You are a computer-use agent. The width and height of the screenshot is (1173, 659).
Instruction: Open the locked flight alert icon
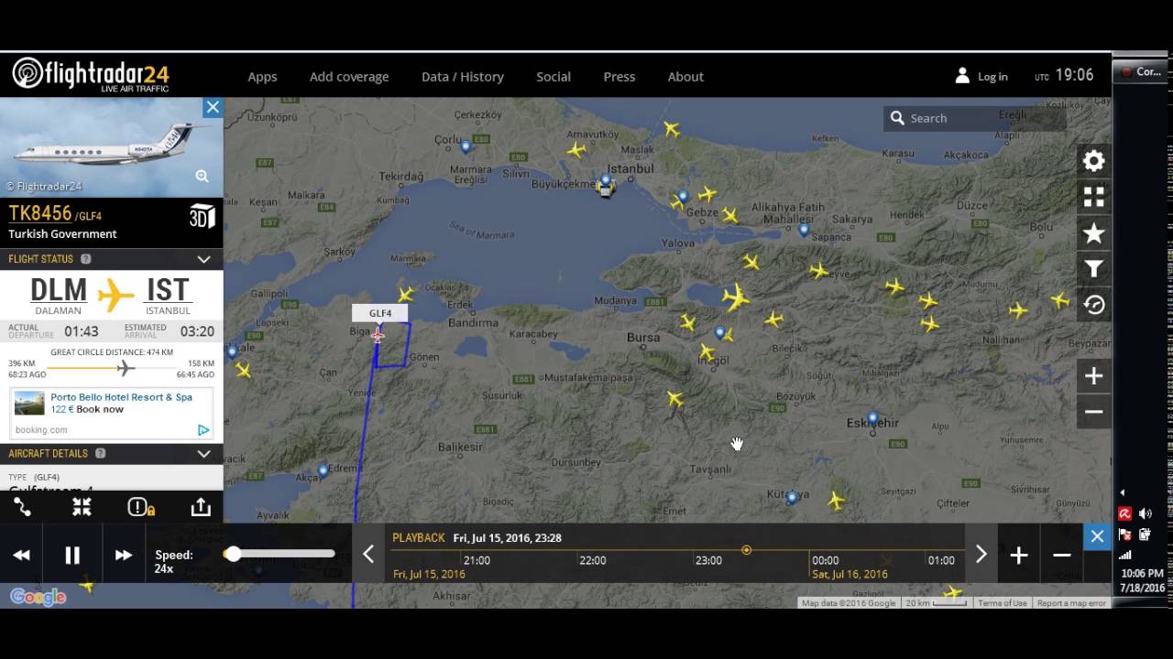(141, 507)
